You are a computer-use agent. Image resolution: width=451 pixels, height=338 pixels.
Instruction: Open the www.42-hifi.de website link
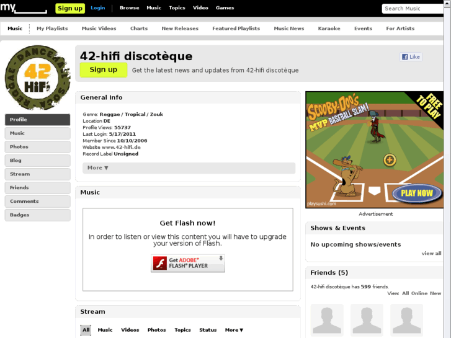[x=121, y=147]
